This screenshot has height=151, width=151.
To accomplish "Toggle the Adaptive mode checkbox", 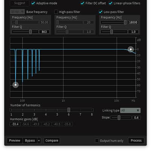I will click(33, 3).
